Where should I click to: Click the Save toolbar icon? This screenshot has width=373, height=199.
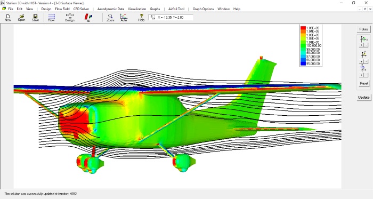(35, 18)
